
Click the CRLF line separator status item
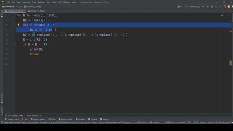tap(189, 122)
